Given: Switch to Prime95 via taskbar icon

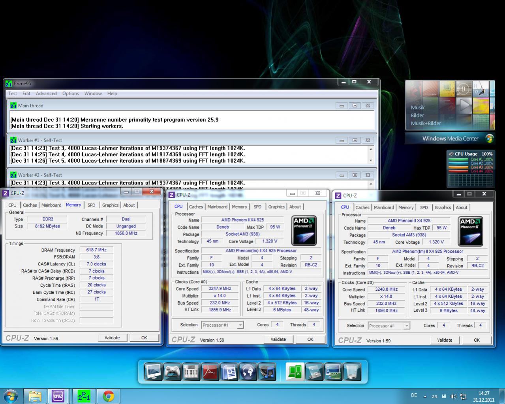Looking at the screenshot, I should pos(84,396).
